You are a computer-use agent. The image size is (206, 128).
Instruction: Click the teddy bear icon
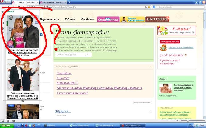[x=163, y=48]
